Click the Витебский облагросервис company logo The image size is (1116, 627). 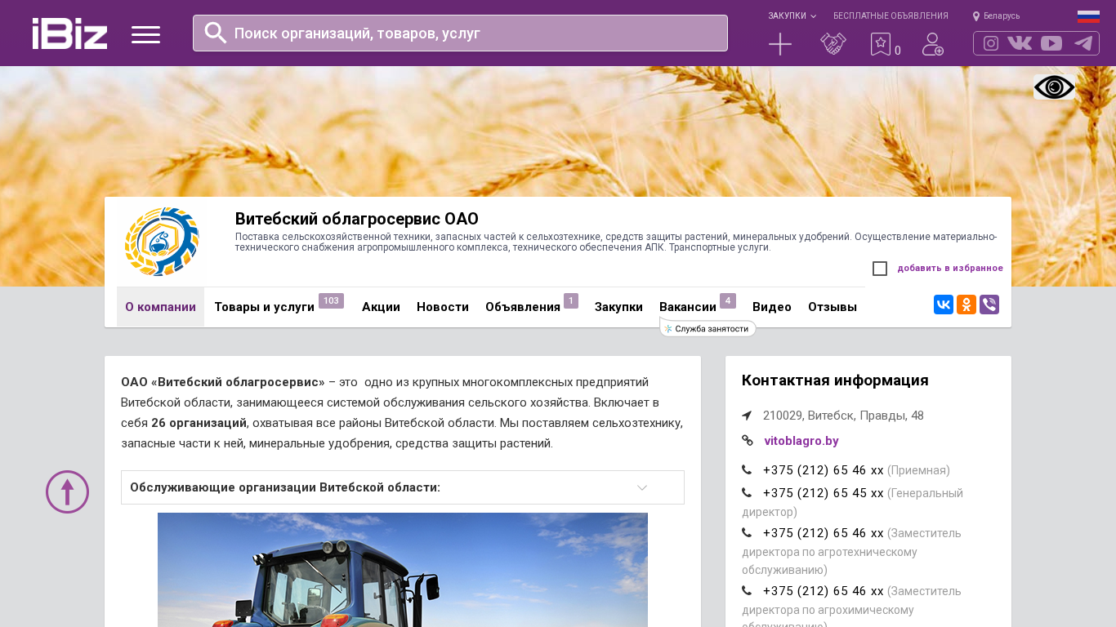(x=162, y=242)
